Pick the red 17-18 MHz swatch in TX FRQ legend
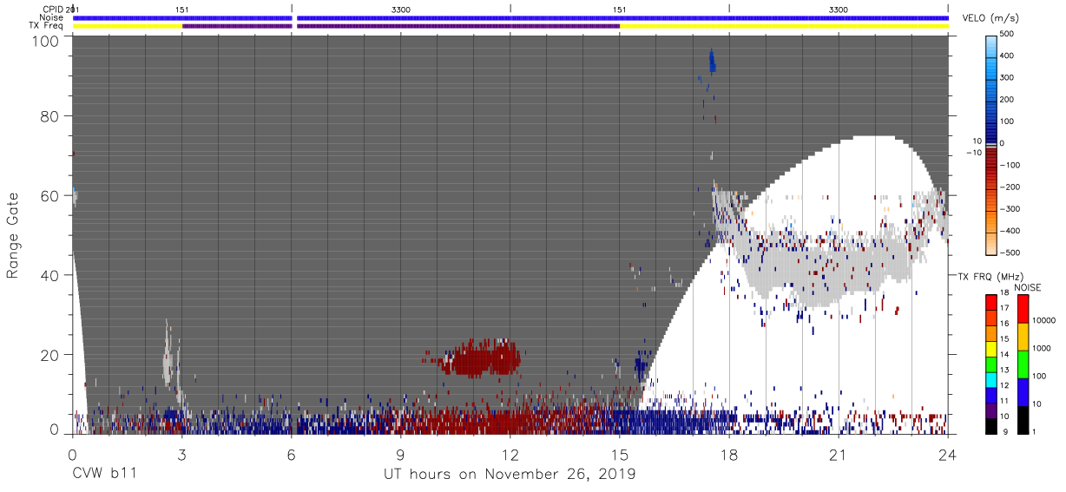Viewport: 1066px width, 492px height. [x=991, y=302]
